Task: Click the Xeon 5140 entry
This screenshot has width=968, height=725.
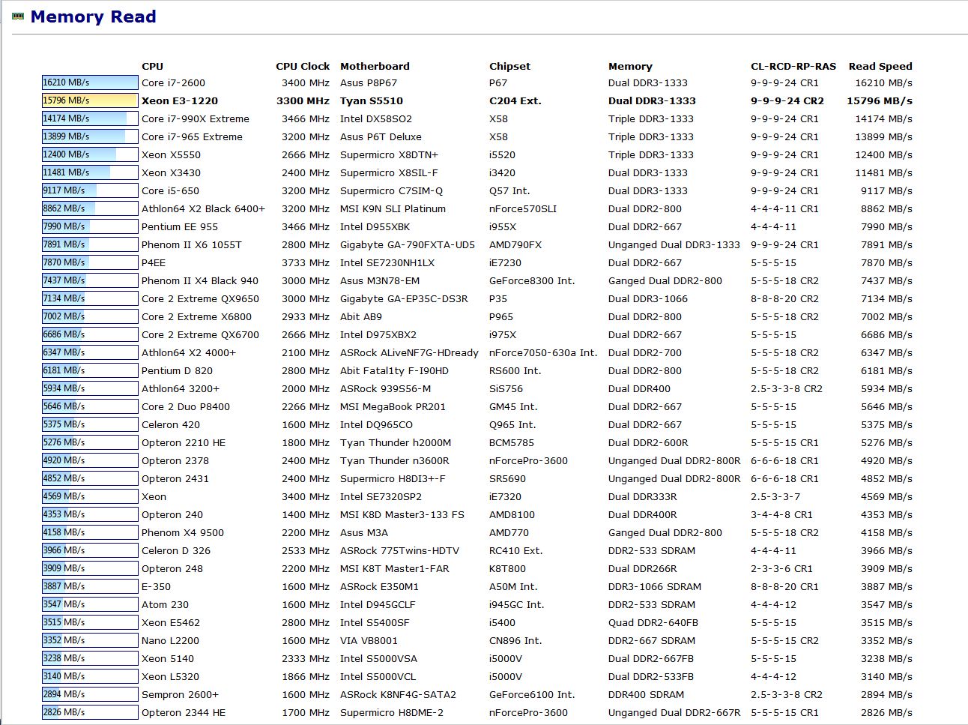Action: 168,659
